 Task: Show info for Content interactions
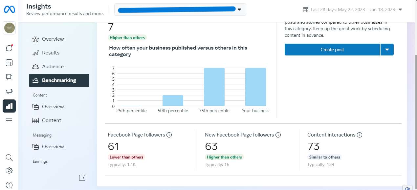[360, 135]
